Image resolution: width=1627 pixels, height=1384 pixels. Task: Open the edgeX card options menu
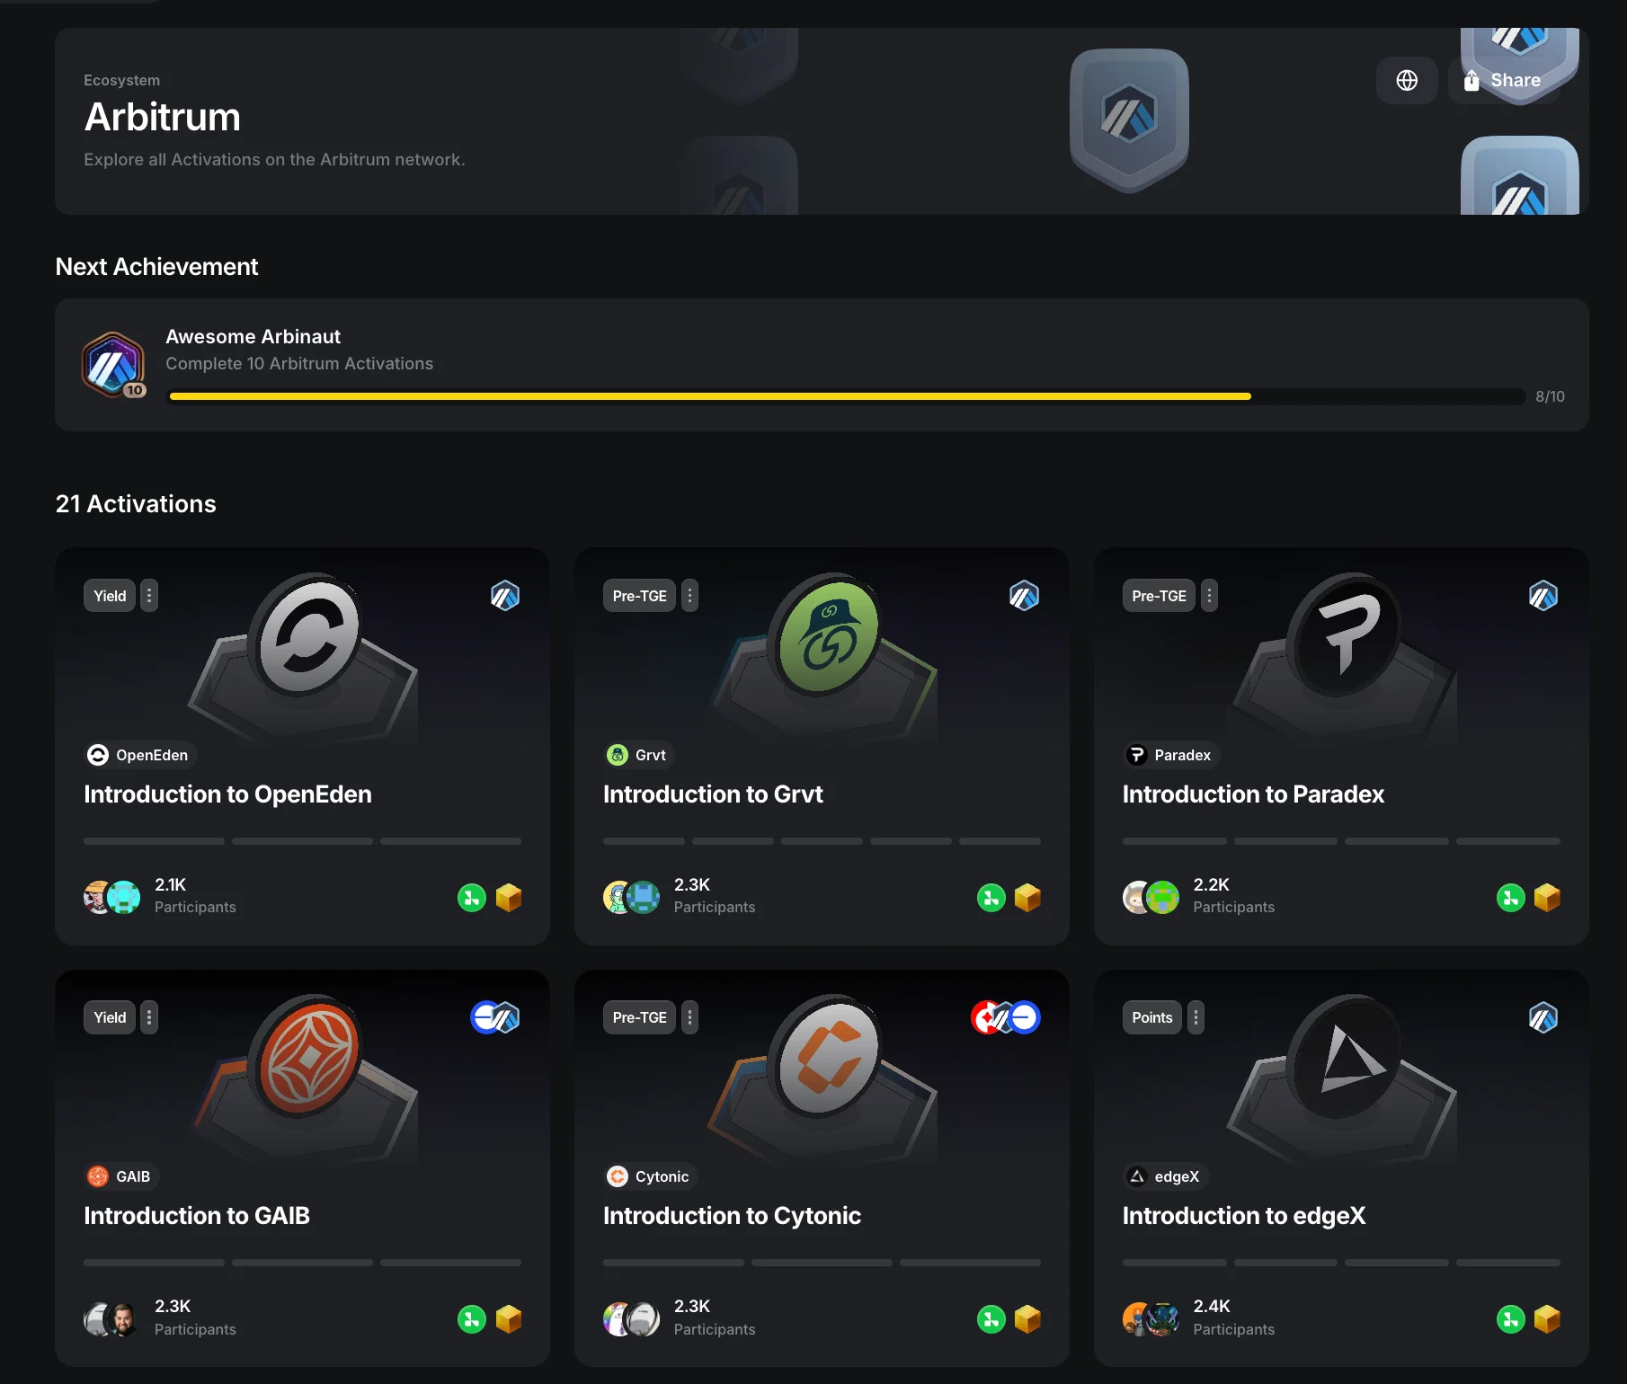pos(1196,1017)
